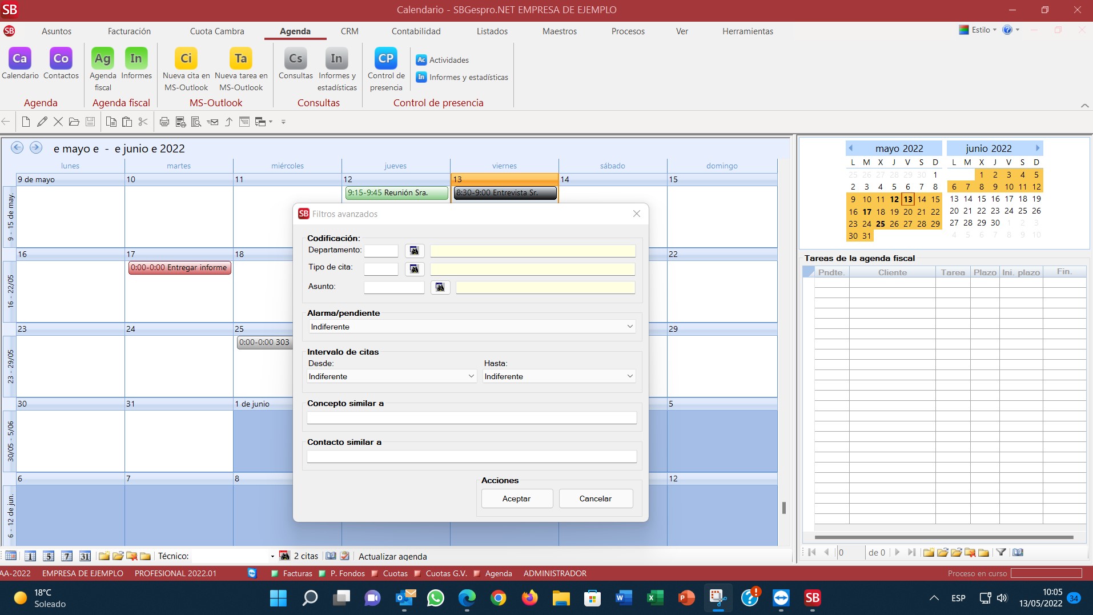
Task: Click the print icon in the toolbar
Action: 164,122
